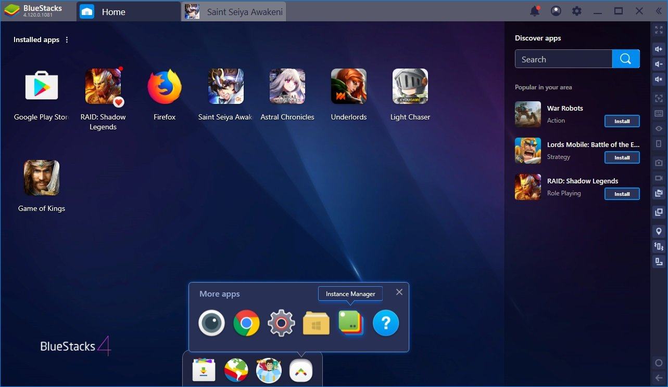Screen dimensions: 668x387
Task: Set location with the pin sidebar icon
Action: coord(659,231)
